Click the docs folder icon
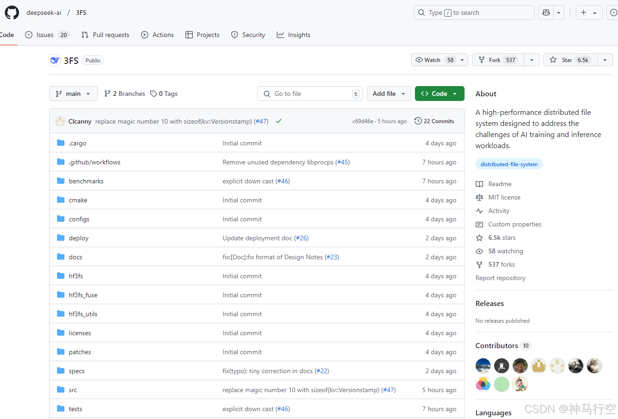Image resolution: width=618 pixels, height=419 pixels. coord(61,257)
